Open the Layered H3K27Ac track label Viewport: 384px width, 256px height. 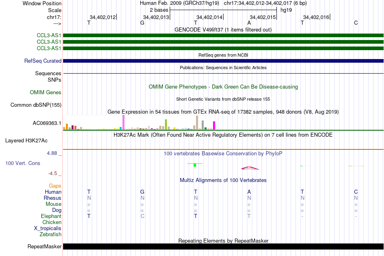(x=26, y=141)
